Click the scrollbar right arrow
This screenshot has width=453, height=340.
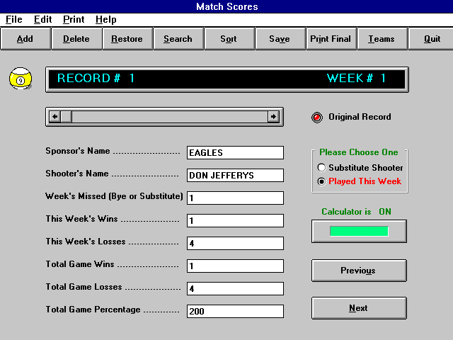pos(273,116)
